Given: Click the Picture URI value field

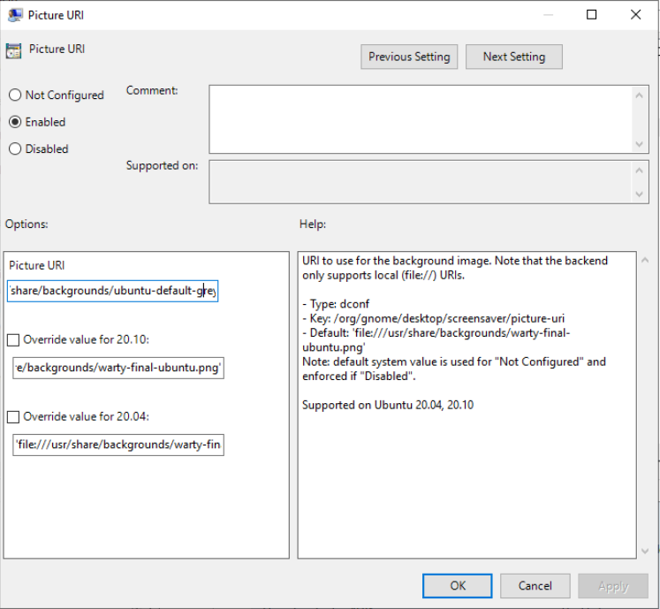Looking at the screenshot, I should coord(112,291).
